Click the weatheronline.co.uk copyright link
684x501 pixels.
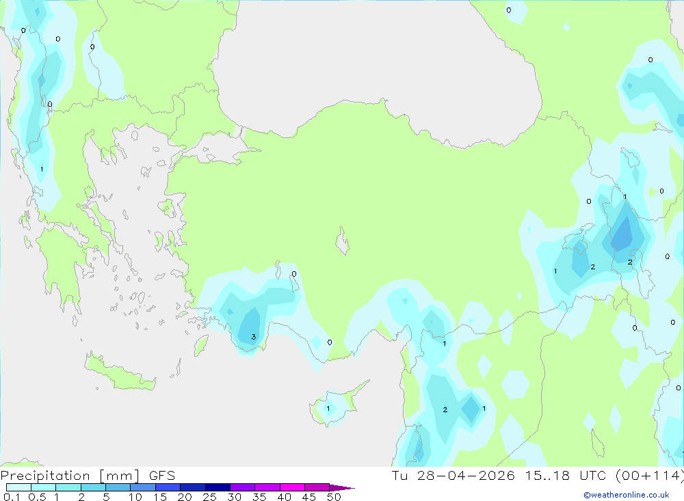click(627, 495)
